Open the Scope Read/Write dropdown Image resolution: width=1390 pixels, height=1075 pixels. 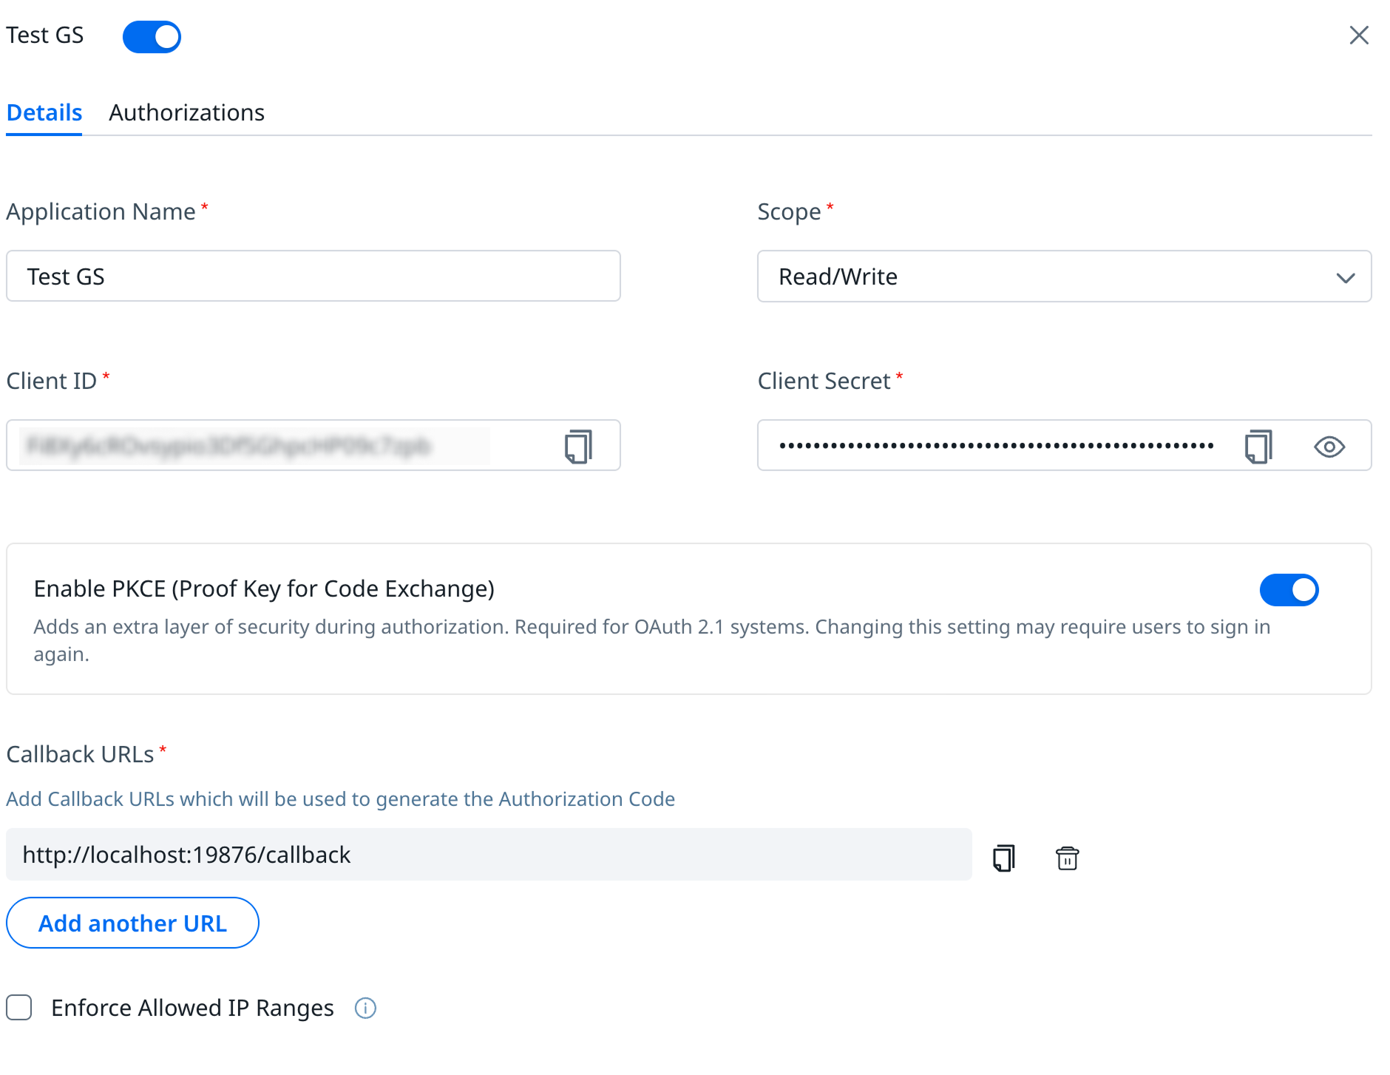(x=1064, y=277)
